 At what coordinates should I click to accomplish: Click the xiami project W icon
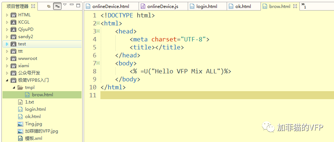tap(13, 66)
